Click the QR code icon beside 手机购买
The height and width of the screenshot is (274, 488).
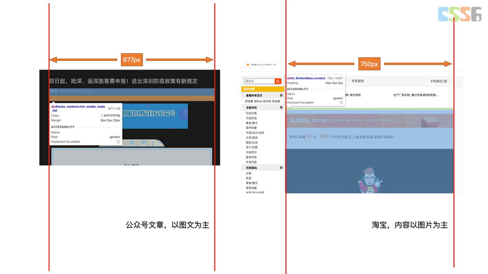click(446, 81)
